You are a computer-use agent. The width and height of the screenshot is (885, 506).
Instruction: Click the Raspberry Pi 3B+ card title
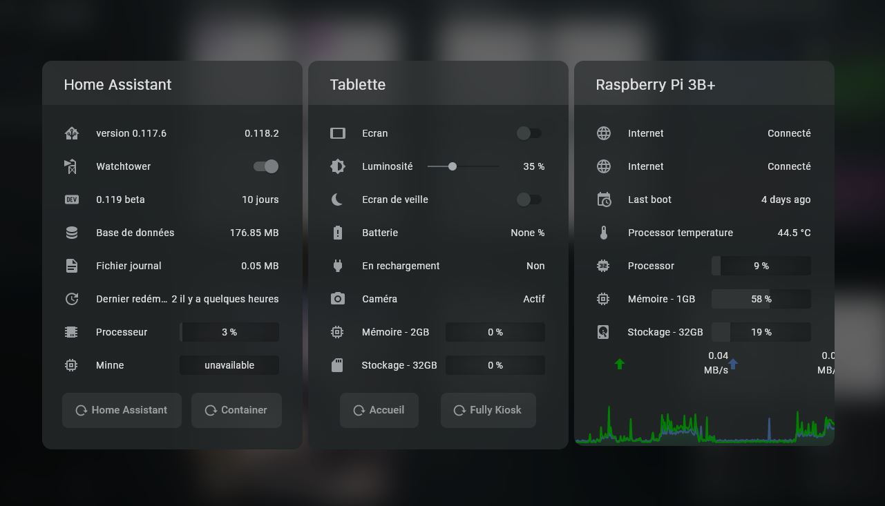click(x=656, y=84)
